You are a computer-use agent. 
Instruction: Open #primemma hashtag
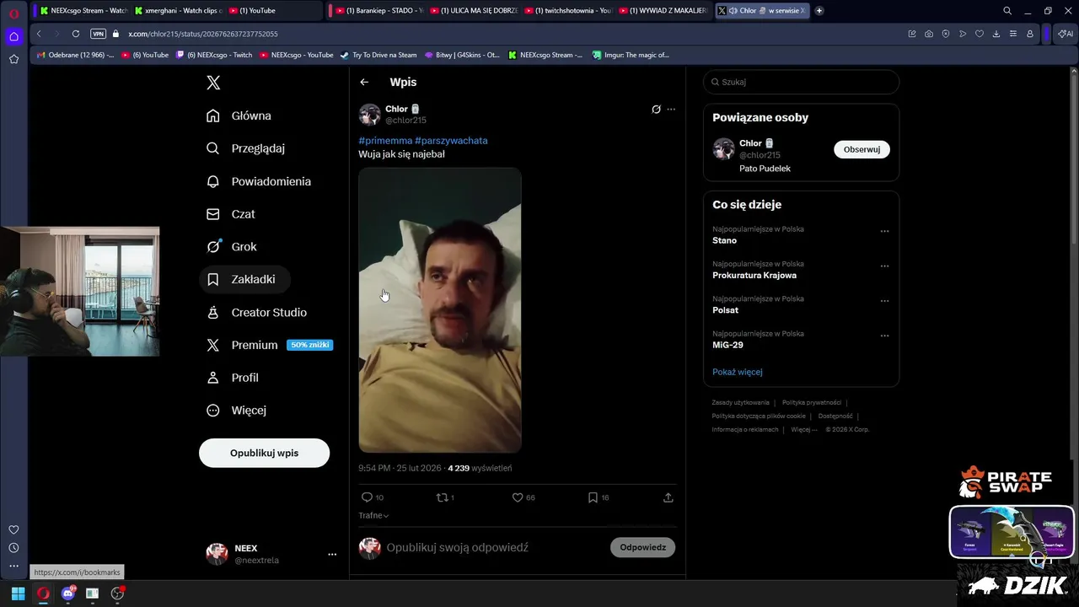(385, 141)
